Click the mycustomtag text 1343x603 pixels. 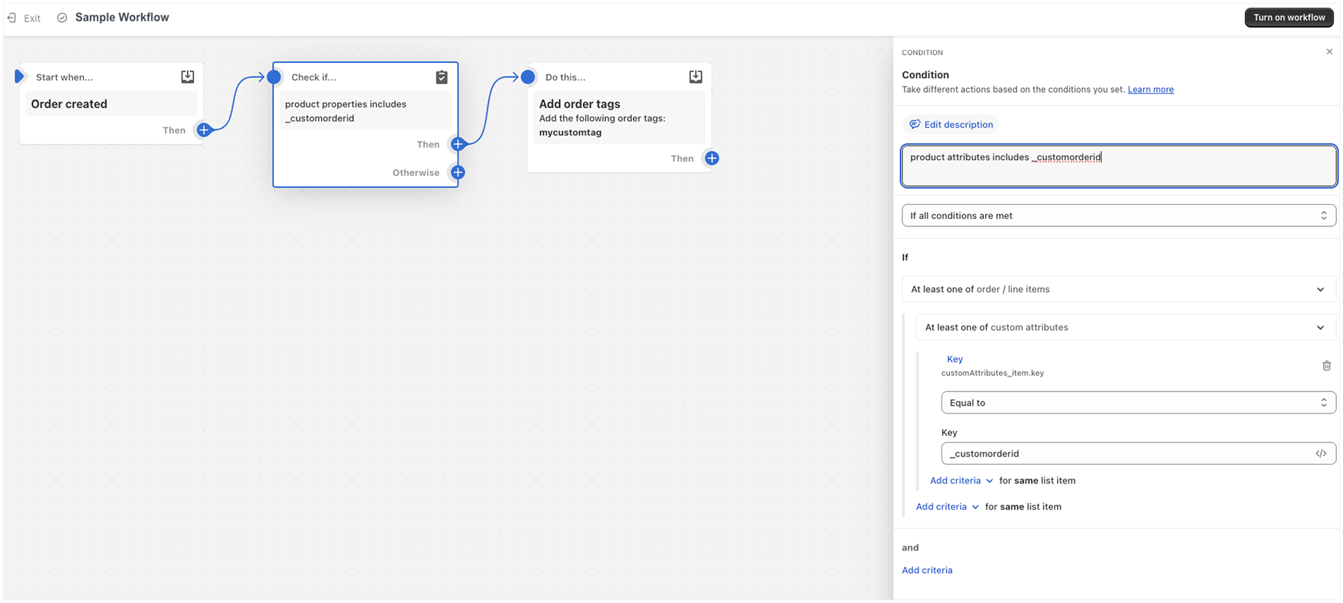[x=570, y=132]
